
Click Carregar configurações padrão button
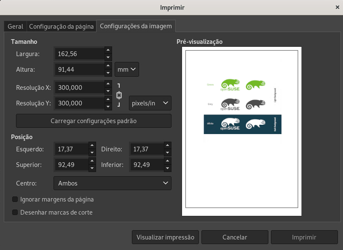[x=94, y=121]
